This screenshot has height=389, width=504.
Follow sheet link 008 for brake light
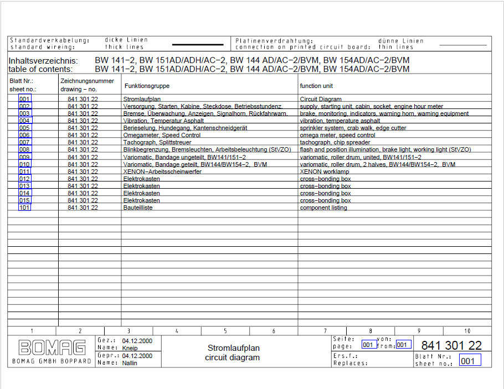(x=25, y=149)
